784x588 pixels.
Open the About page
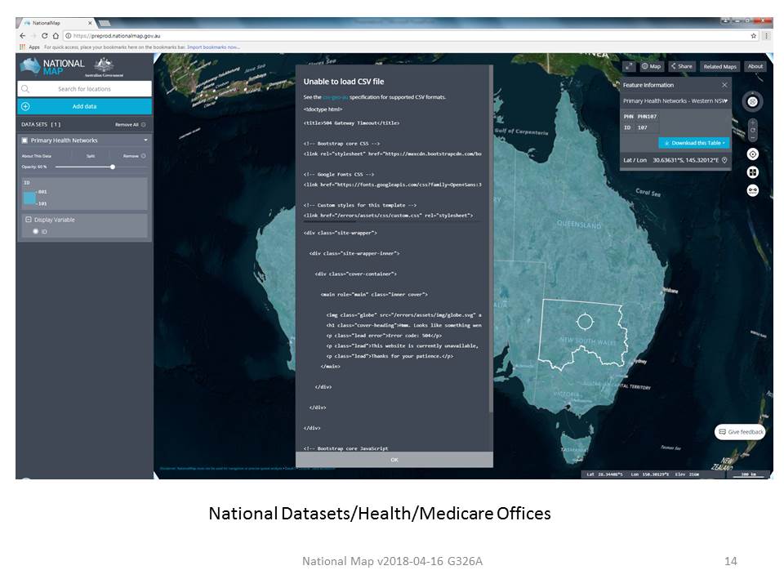point(755,66)
